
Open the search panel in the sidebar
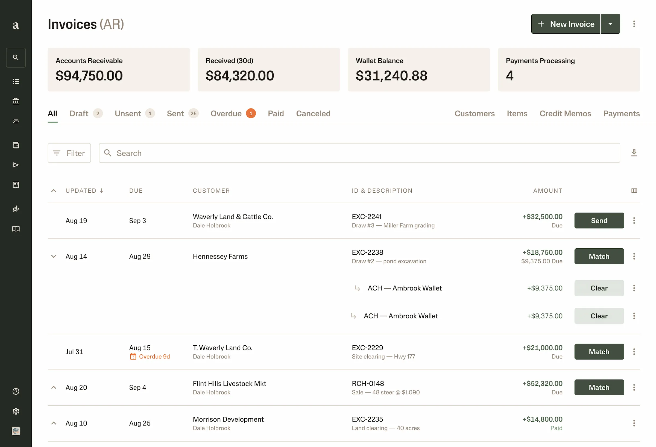tap(16, 58)
